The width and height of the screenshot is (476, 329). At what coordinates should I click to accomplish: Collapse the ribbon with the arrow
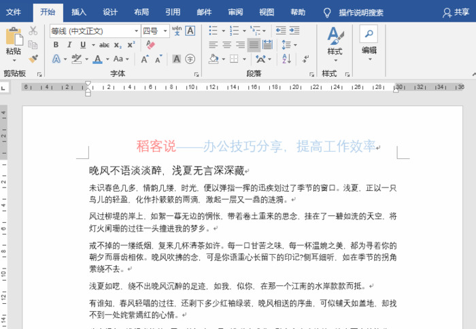[473, 74]
